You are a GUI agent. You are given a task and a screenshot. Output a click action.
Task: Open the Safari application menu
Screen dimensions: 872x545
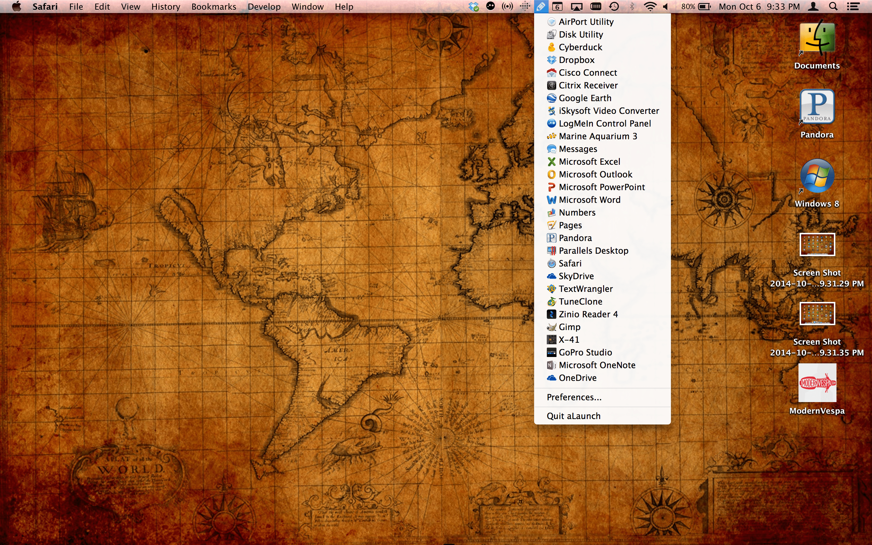[45, 6]
